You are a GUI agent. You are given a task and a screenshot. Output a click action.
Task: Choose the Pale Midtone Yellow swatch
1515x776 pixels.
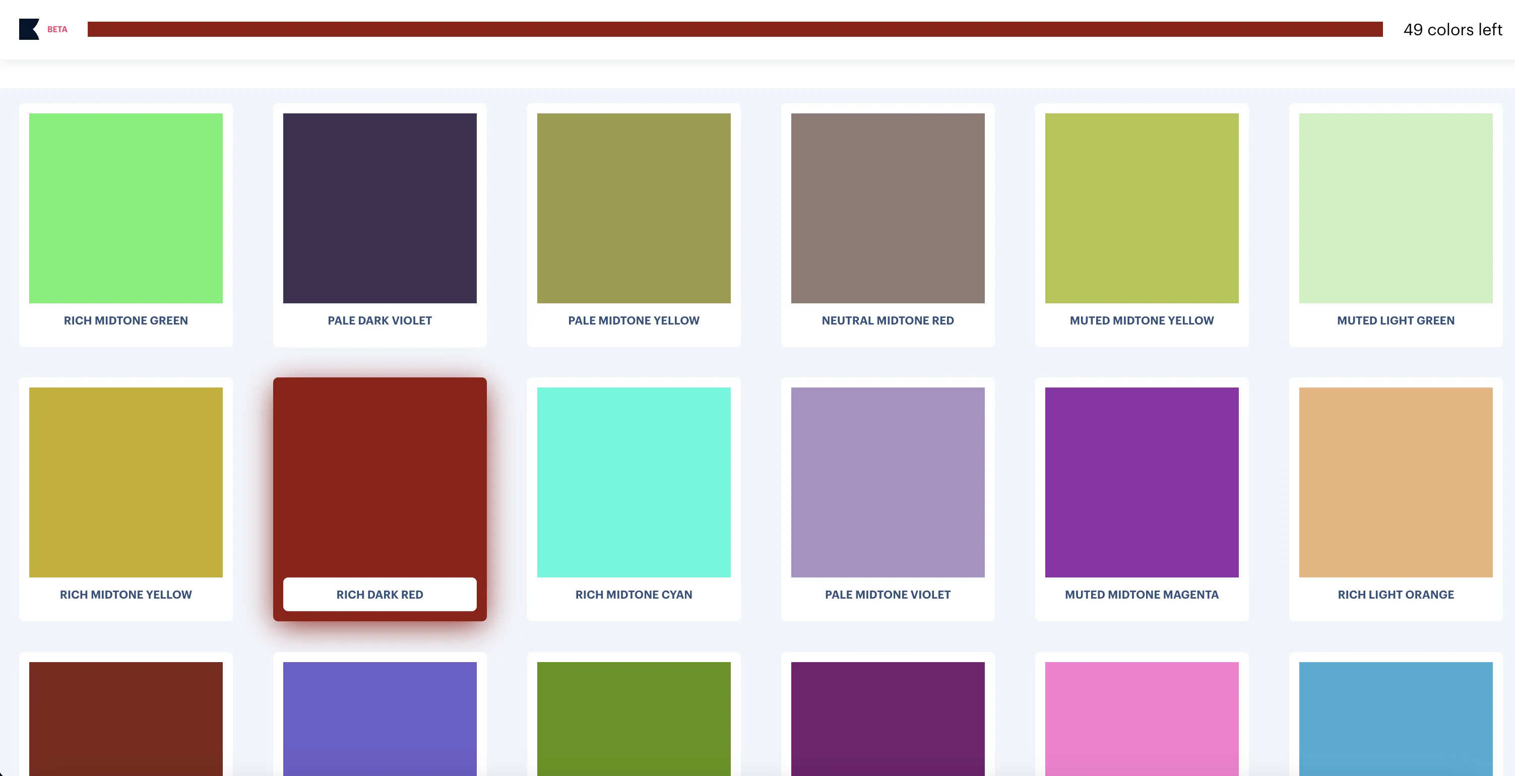click(x=634, y=208)
